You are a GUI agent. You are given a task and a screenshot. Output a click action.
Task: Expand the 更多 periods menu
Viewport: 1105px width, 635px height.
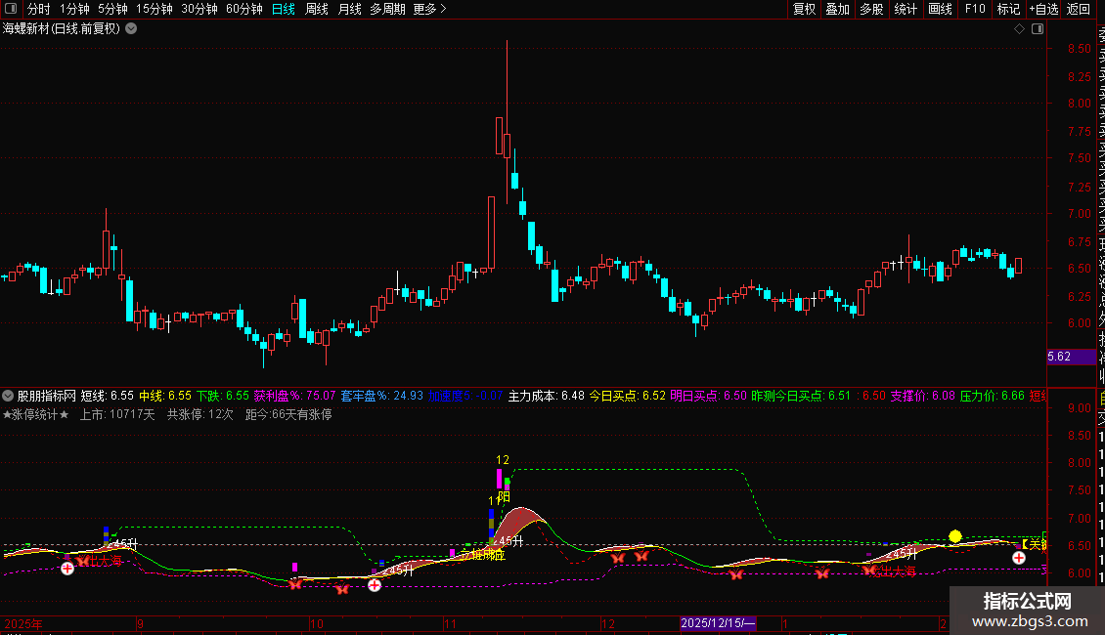click(430, 9)
